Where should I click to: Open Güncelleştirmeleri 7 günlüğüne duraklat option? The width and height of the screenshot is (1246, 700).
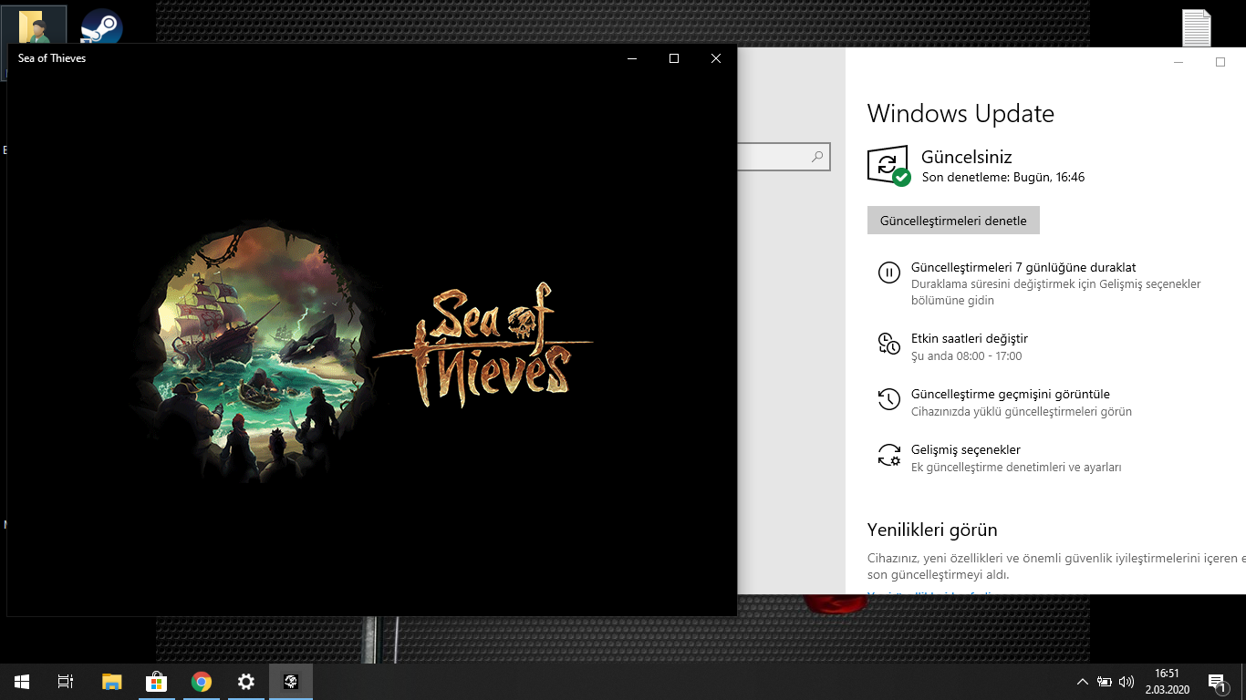pos(1023,267)
